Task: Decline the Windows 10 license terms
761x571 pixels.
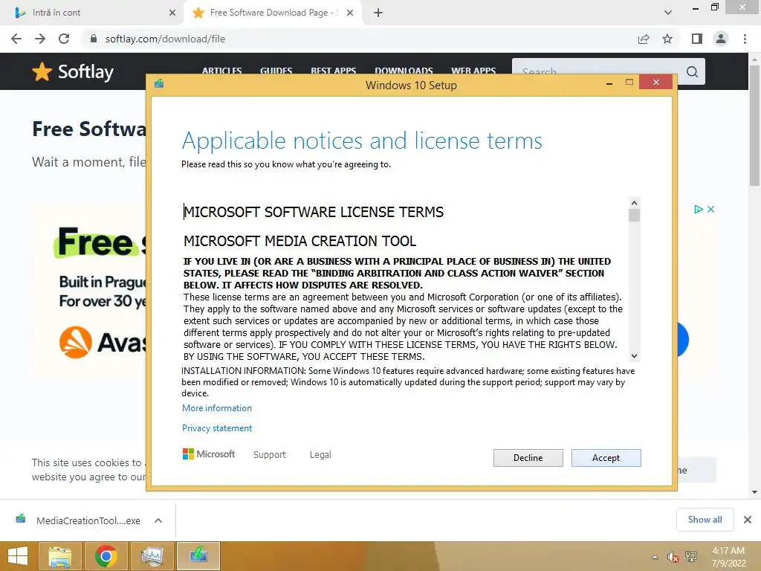Action: coord(528,458)
